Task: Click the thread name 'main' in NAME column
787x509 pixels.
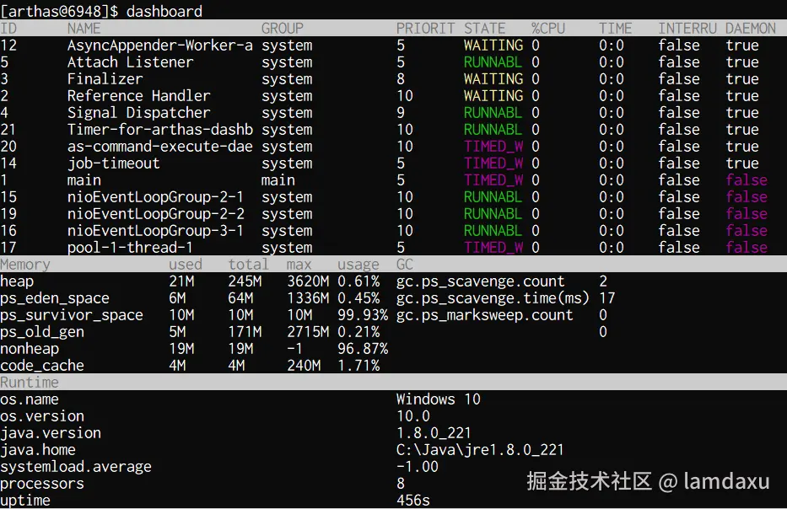Action: pyautogui.click(x=84, y=180)
